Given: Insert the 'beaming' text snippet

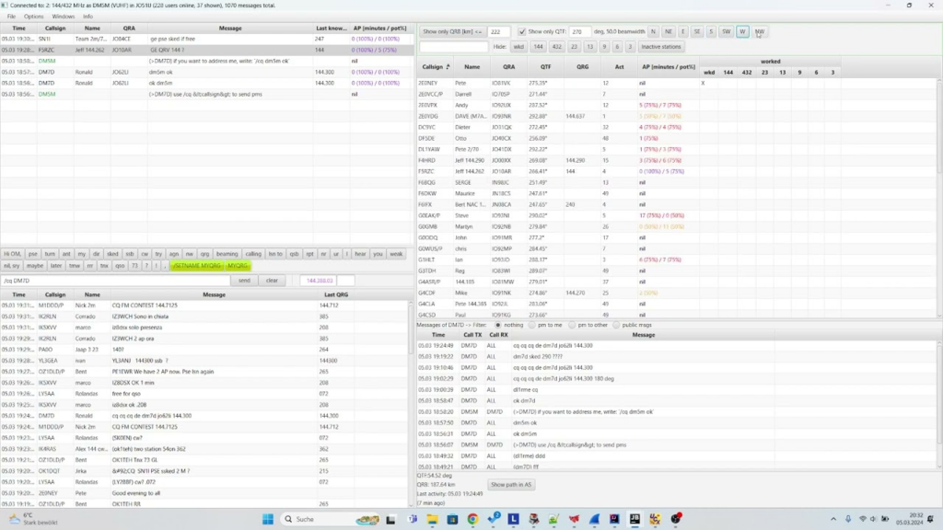Looking at the screenshot, I should pos(227,254).
